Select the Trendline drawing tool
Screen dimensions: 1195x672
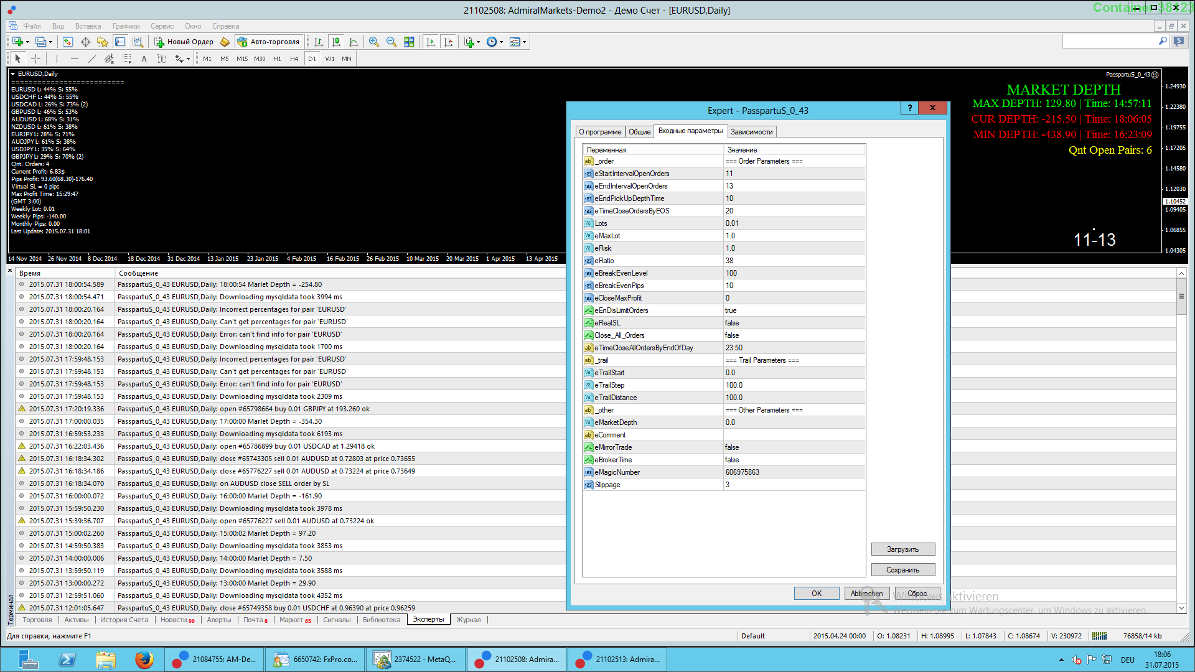pyautogui.click(x=92, y=58)
